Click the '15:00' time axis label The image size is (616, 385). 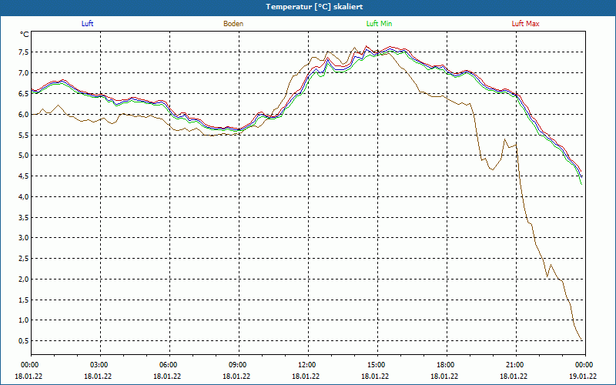(377, 365)
